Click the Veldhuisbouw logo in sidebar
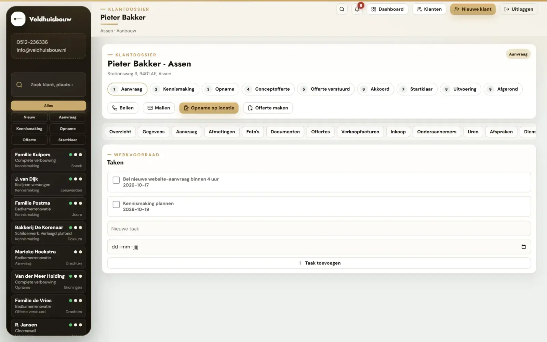Screen dimensions: 547x342 coord(18,19)
